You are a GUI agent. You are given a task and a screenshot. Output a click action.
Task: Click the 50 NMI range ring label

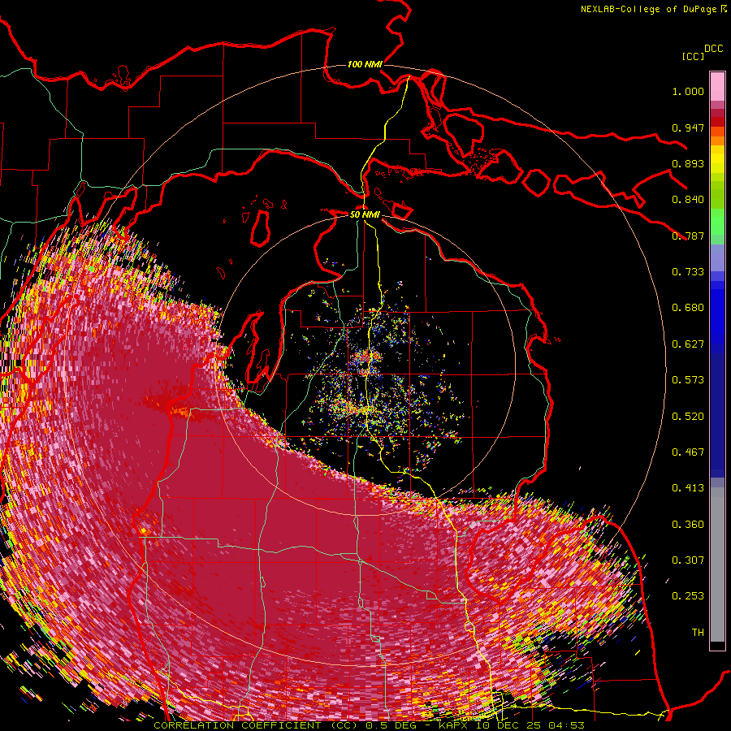tap(365, 214)
